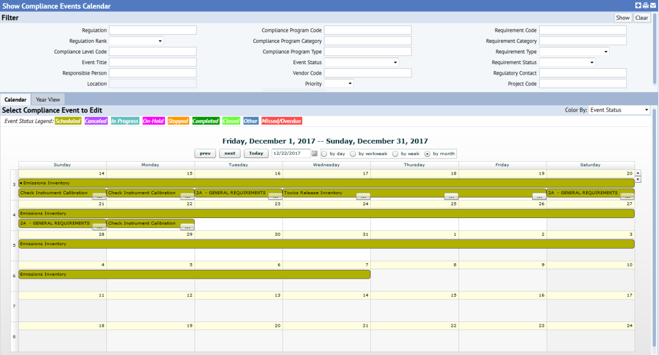Screen dimensions: 659x355
Task: Open the Color By dropdown
Action: (619, 110)
